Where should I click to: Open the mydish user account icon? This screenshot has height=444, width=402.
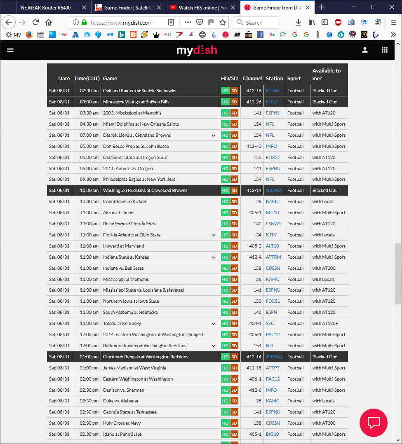pos(365,50)
